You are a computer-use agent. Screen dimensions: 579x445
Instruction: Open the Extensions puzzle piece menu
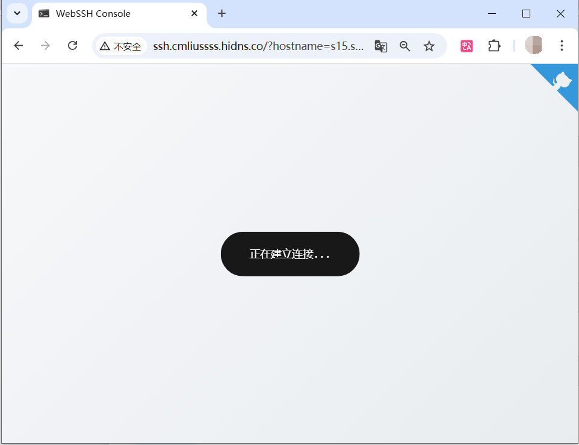[x=494, y=46]
